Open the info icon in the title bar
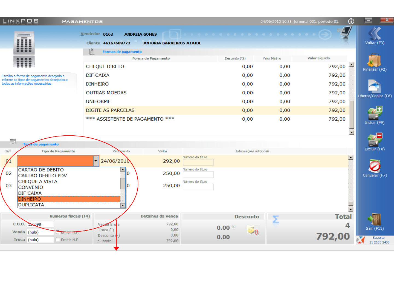 point(351,21)
